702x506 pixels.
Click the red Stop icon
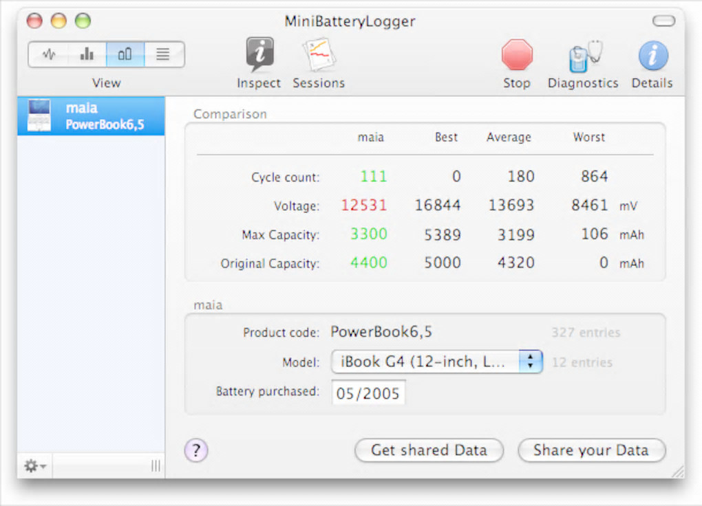pyautogui.click(x=517, y=56)
